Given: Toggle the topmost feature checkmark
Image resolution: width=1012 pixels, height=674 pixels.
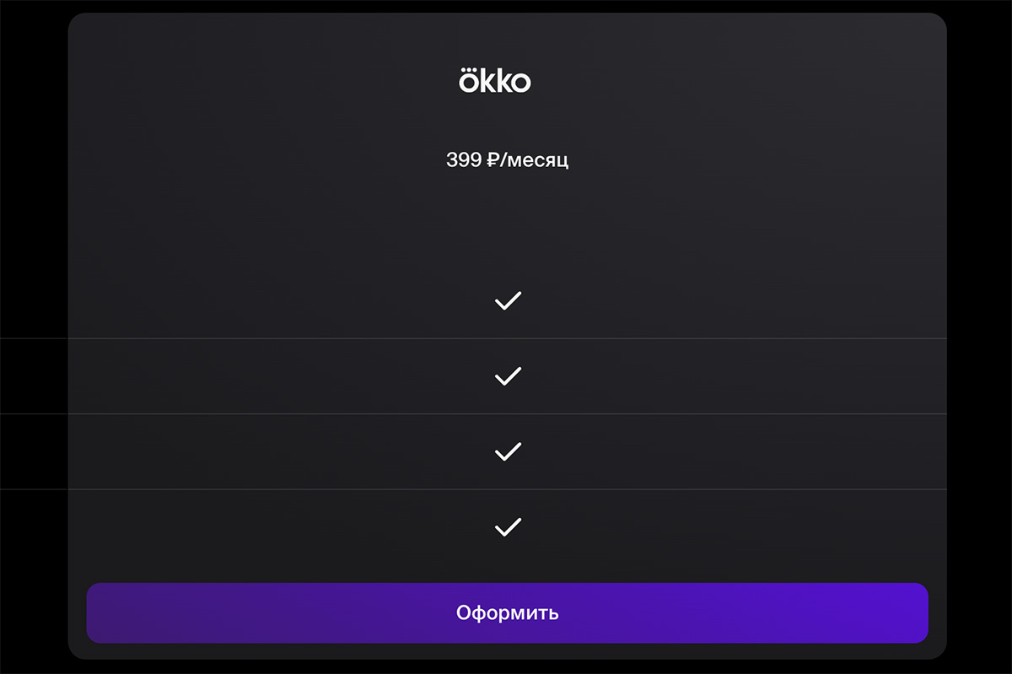Looking at the screenshot, I should click(x=507, y=299).
